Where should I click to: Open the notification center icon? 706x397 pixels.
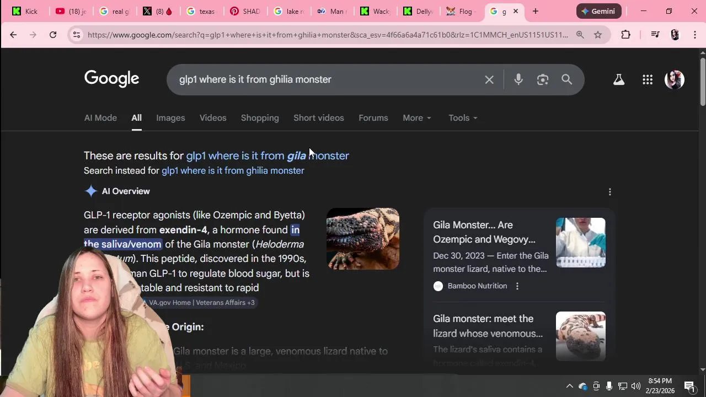(689, 386)
